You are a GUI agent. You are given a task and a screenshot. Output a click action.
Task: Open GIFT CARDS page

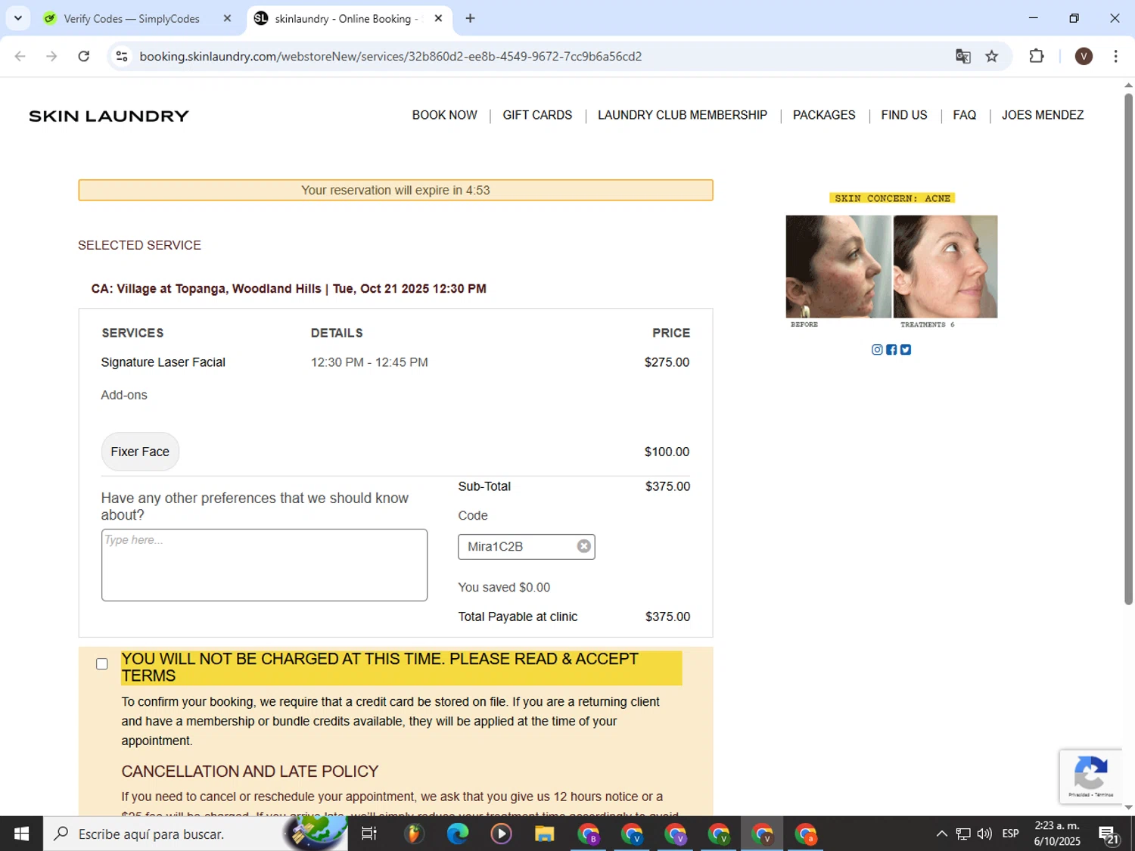(537, 115)
